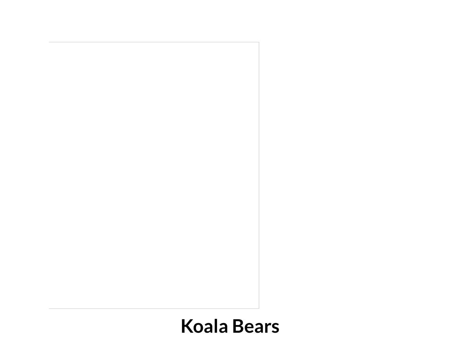The width and height of the screenshot is (460, 358).
Task: Click the blank margin left of the image frame
Action: [24, 175]
